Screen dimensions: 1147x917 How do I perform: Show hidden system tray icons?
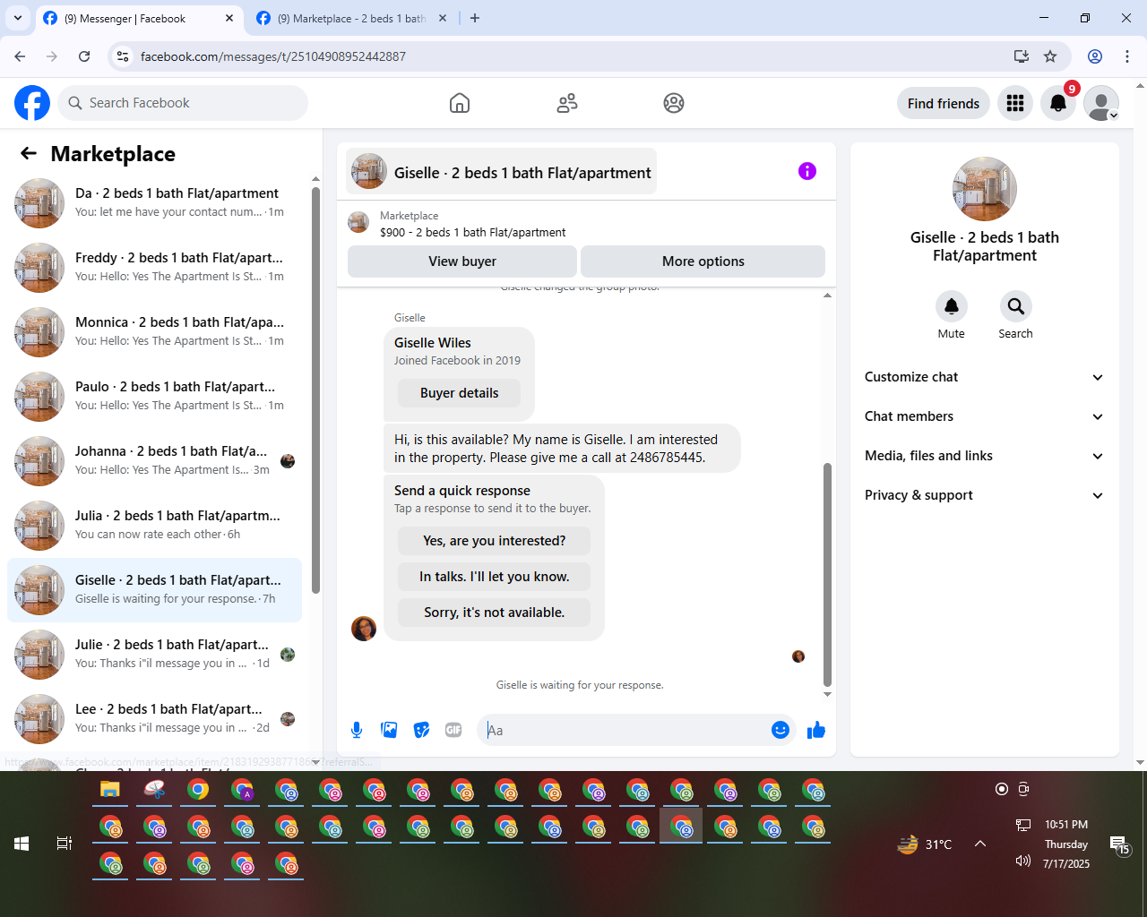pos(980,844)
